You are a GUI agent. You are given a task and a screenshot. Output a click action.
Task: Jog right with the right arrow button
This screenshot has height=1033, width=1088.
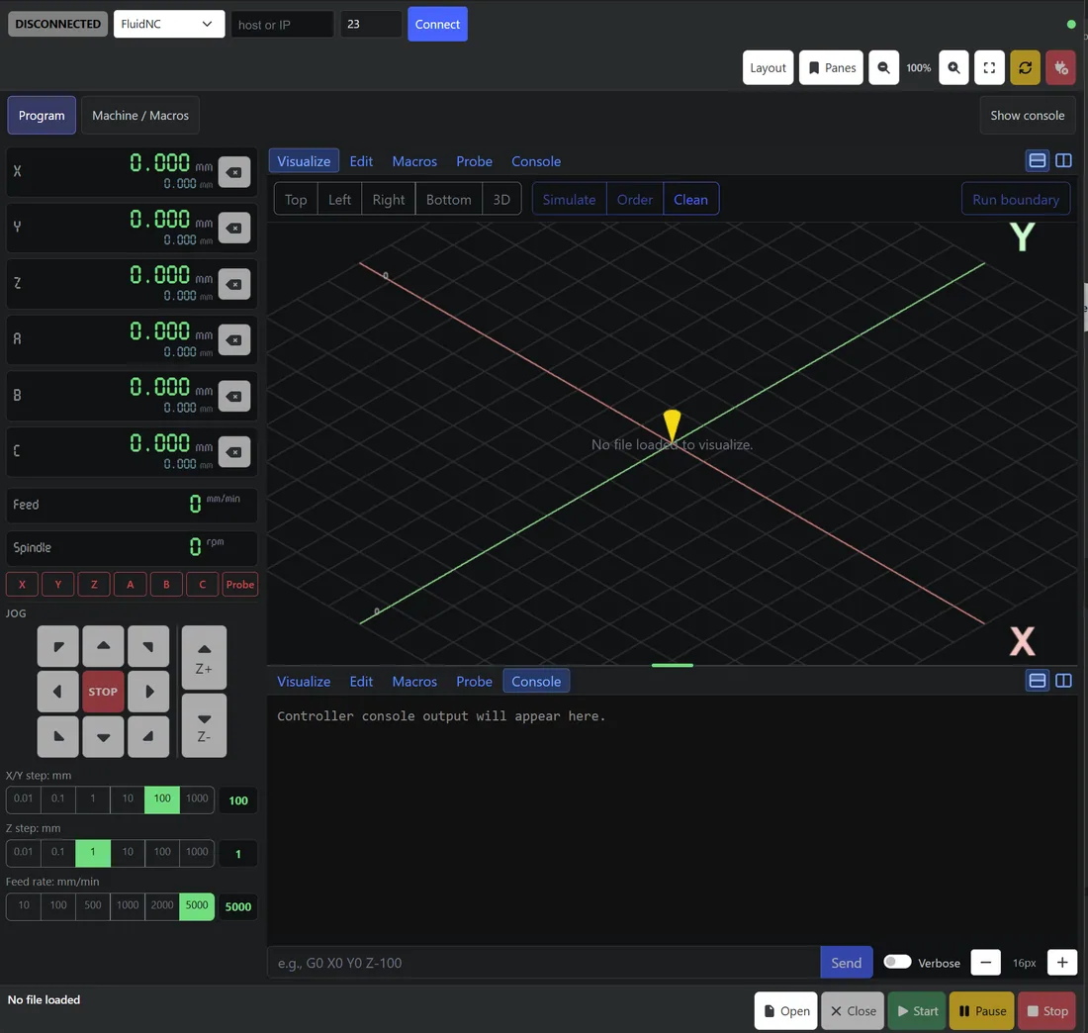148,692
